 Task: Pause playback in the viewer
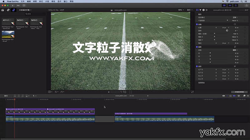pyautogui.click(x=109, y=92)
